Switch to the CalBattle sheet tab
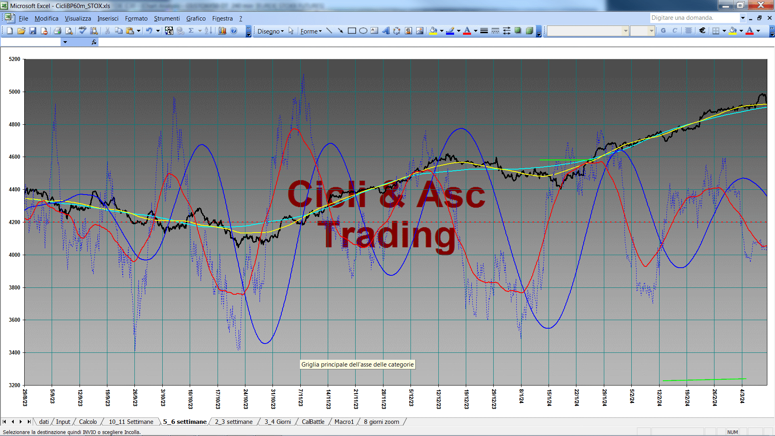The width and height of the screenshot is (775, 436). pos(313,422)
